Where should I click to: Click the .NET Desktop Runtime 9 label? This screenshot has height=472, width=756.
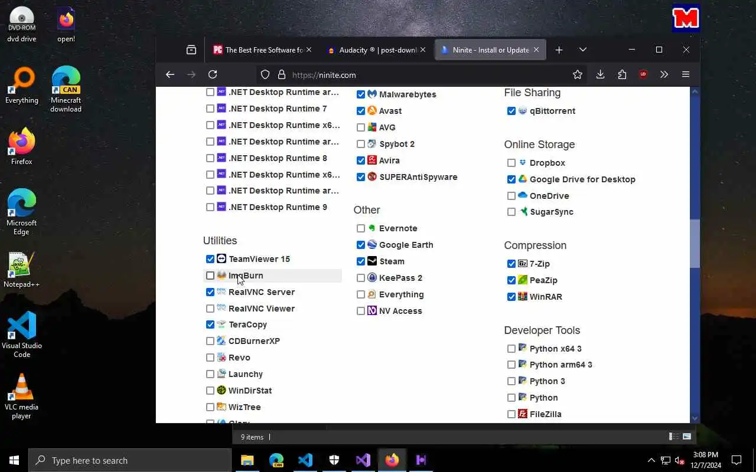click(x=278, y=207)
